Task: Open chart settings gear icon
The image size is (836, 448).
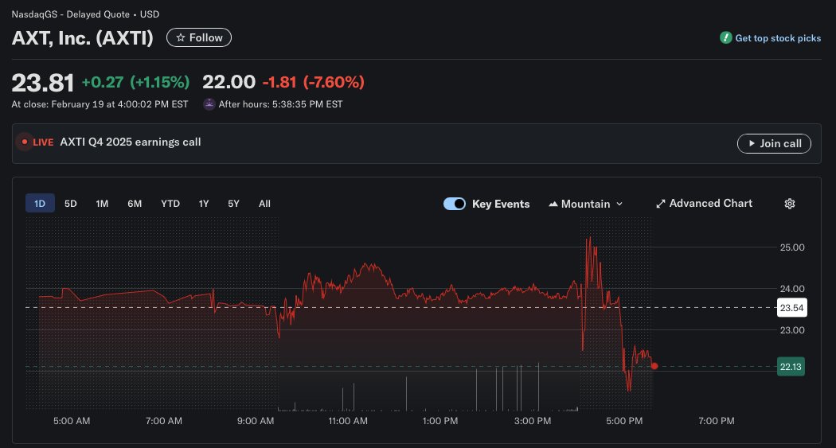Action: (790, 204)
